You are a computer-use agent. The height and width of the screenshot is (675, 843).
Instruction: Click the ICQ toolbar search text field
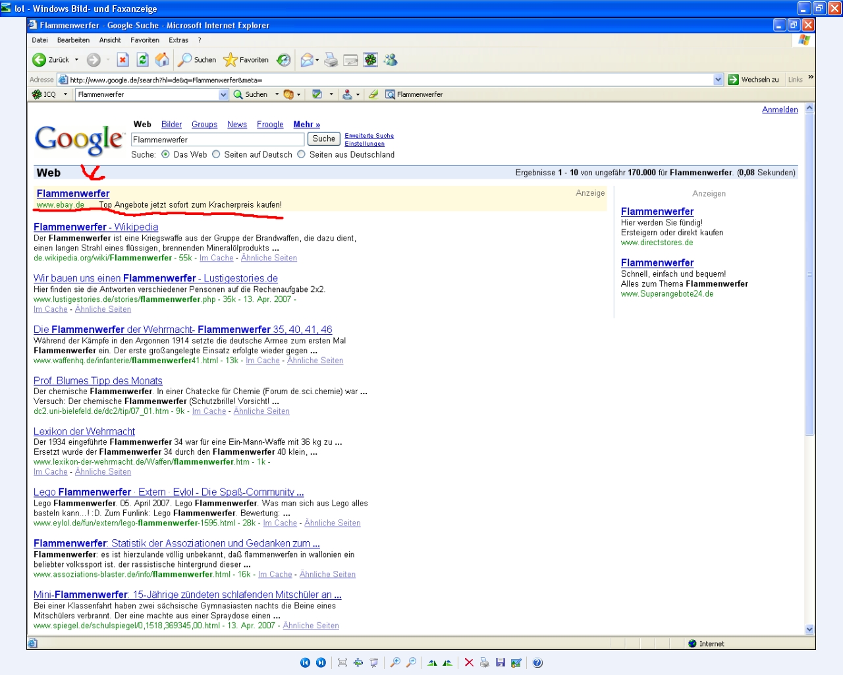pos(148,94)
